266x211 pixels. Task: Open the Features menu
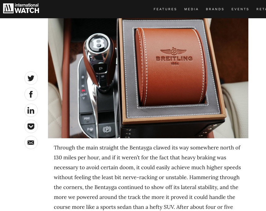pos(165,9)
